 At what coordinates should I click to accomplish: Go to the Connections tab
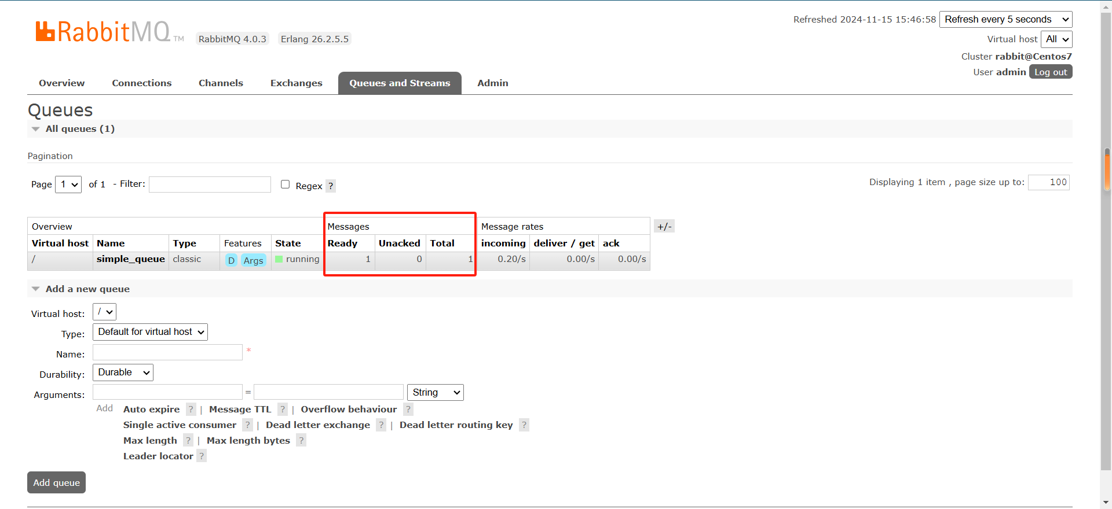[142, 83]
